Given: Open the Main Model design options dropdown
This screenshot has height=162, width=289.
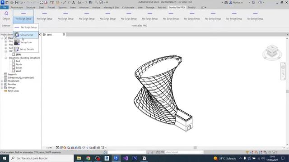Looking at the screenshot, I should (x=184, y=152).
